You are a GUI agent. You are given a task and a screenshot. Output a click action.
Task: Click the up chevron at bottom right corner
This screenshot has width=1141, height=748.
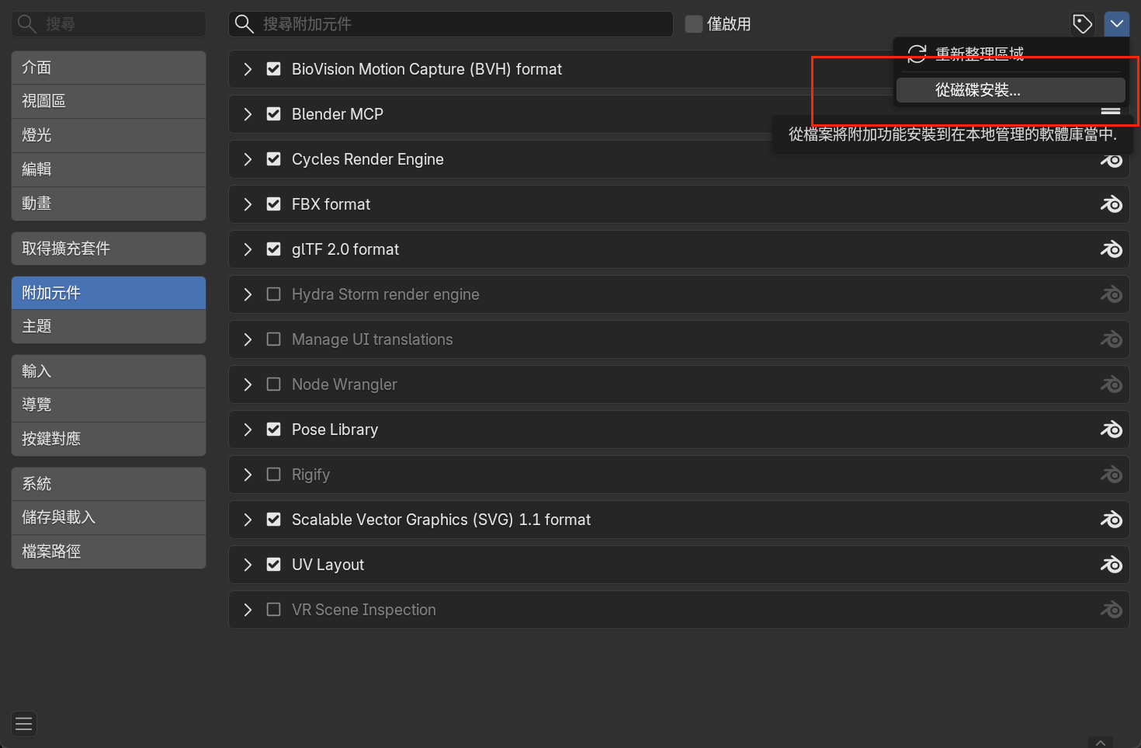click(x=1101, y=743)
